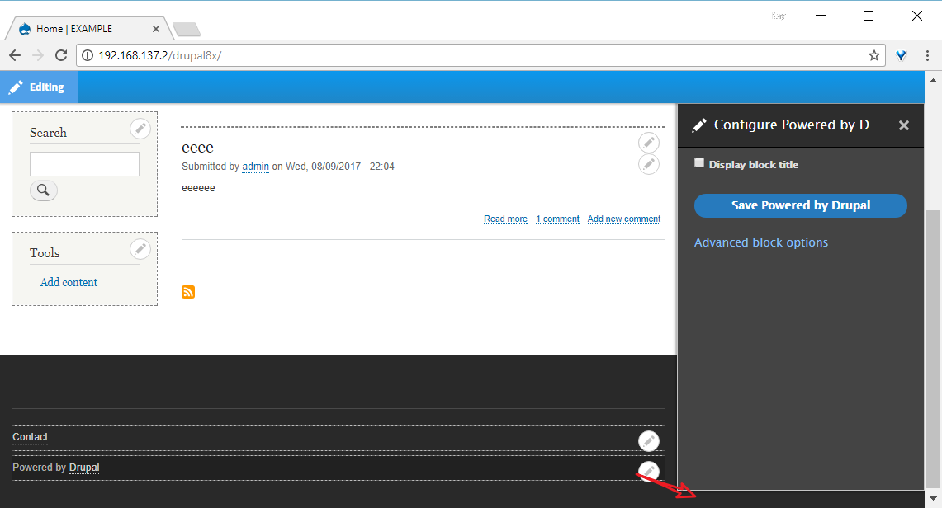The width and height of the screenshot is (942, 508).
Task: Click the edit pencil on Tools block
Action: pyautogui.click(x=140, y=249)
